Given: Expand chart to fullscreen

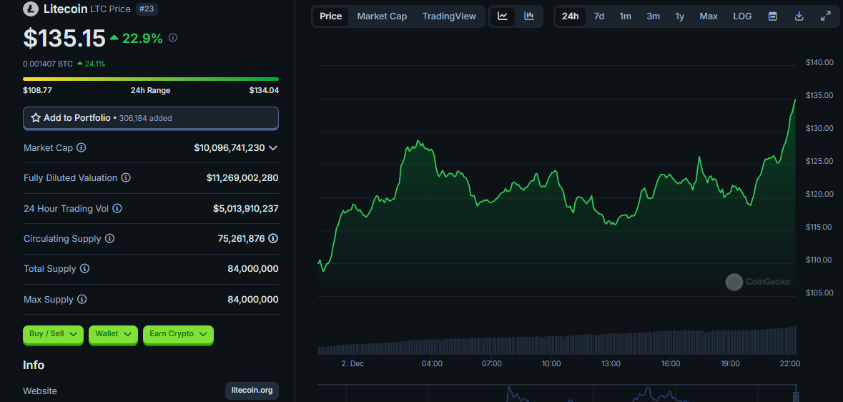Looking at the screenshot, I should pyautogui.click(x=826, y=16).
